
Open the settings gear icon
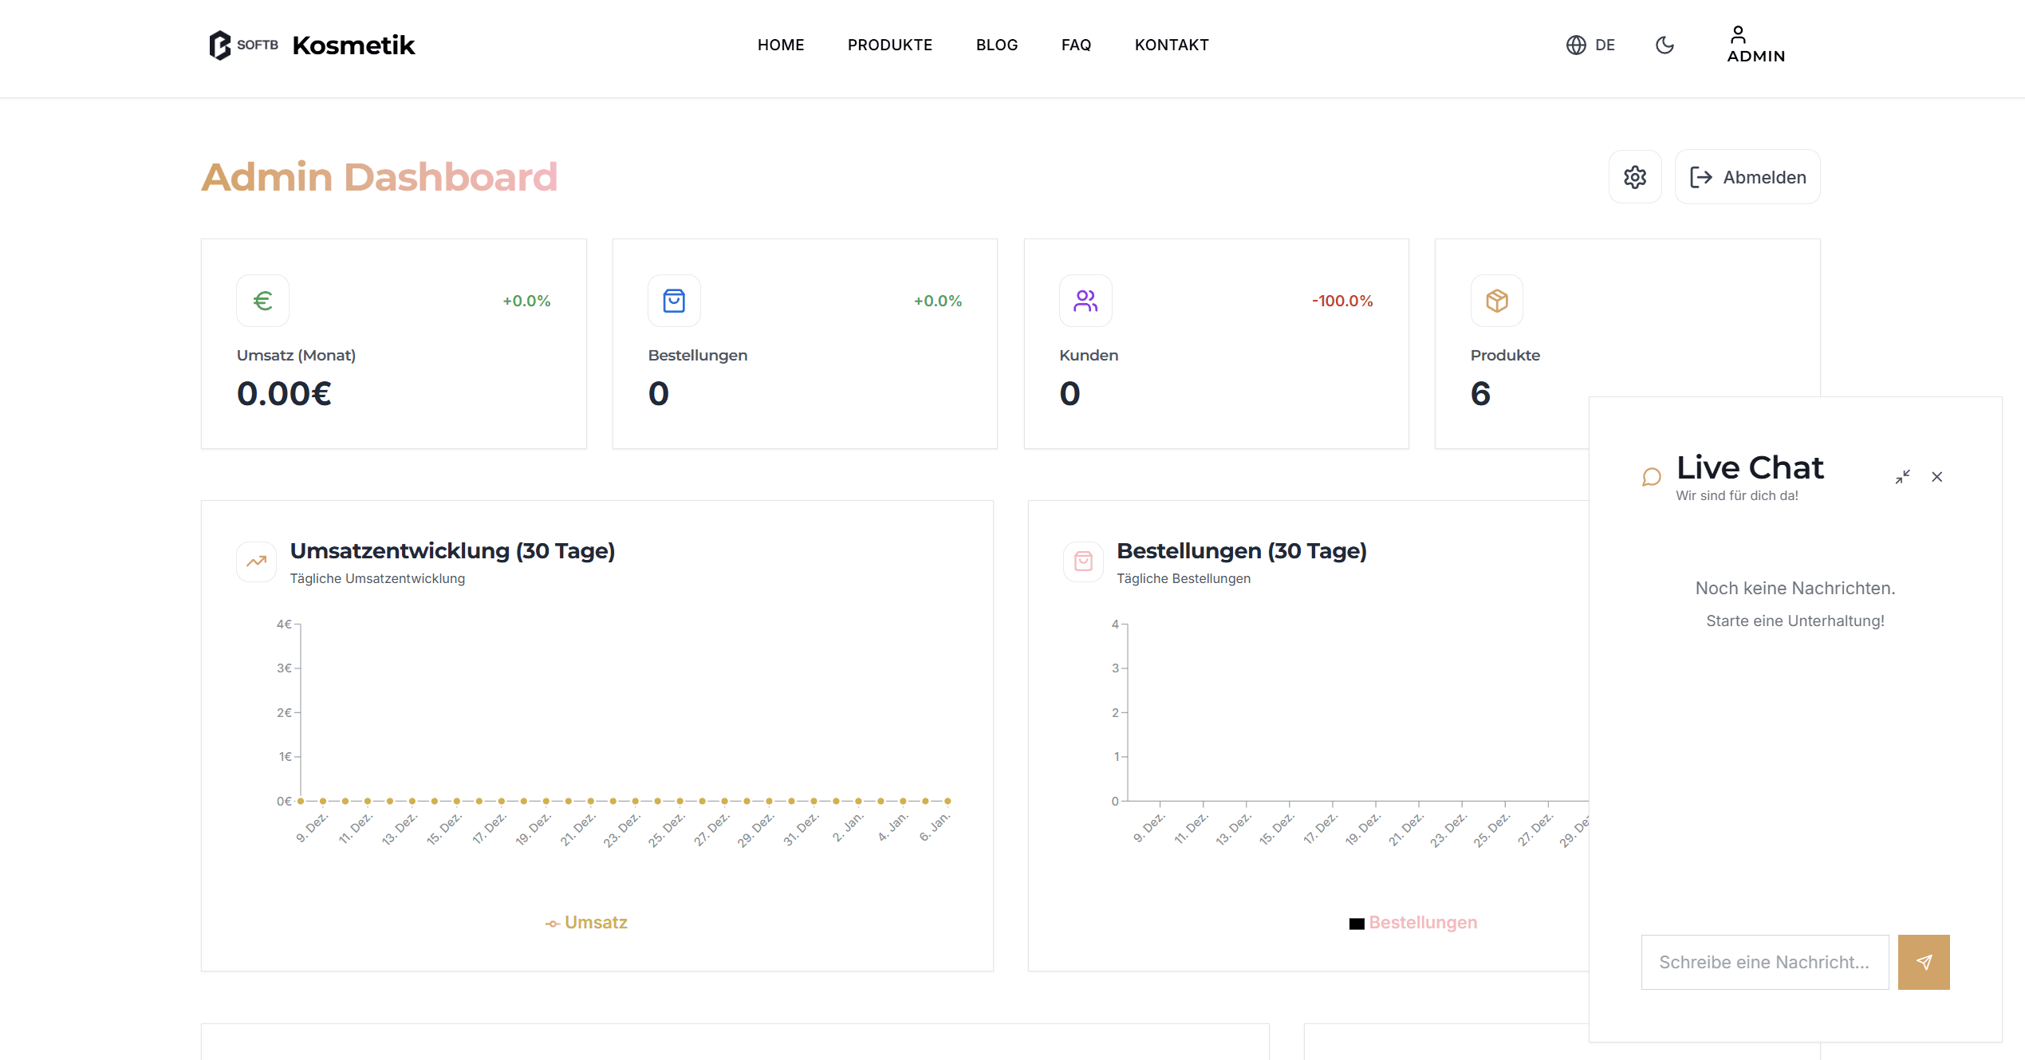click(x=1634, y=177)
